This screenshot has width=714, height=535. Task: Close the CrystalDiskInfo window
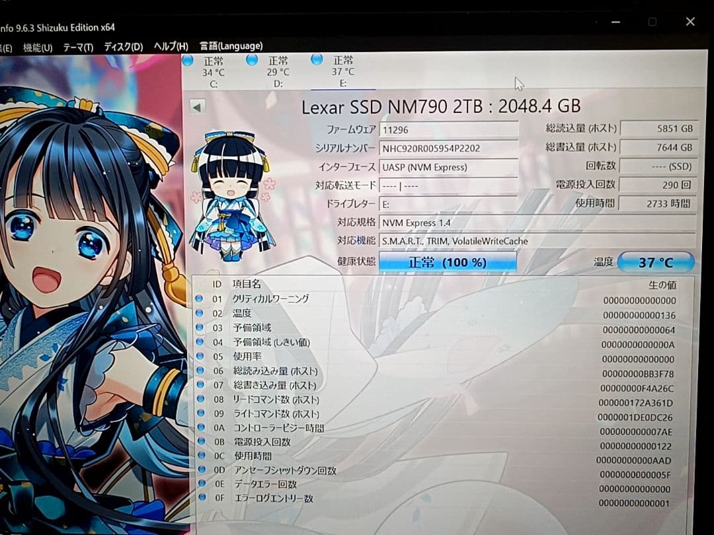pyautogui.click(x=690, y=21)
